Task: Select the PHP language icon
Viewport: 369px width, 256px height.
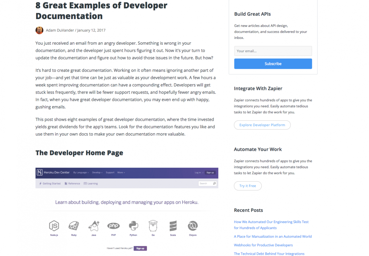Action: click(113, 226)
